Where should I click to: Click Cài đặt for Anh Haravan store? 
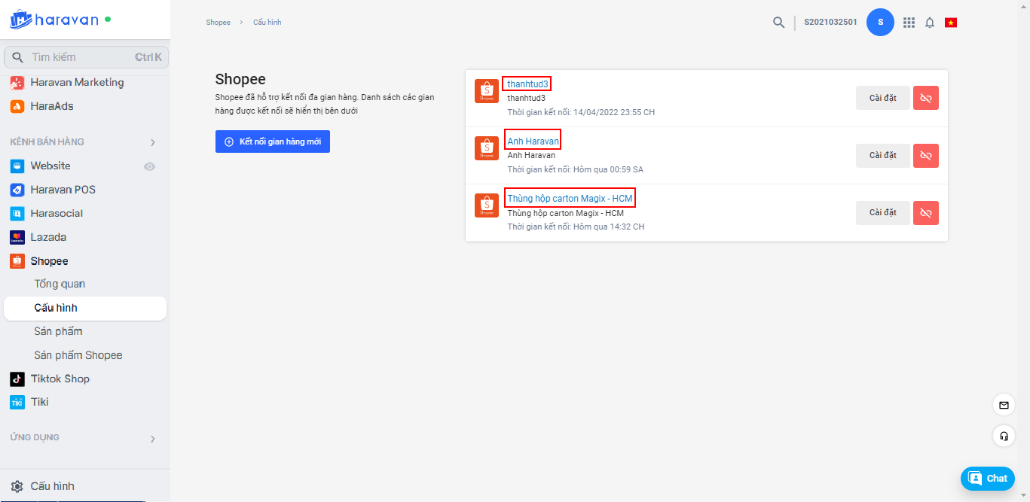coord(883,156)
